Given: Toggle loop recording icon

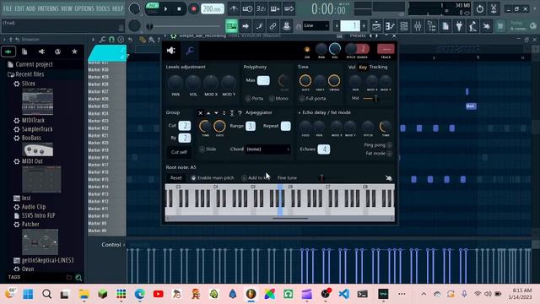Looking at the screenshot, I should (x=289, y=9).
